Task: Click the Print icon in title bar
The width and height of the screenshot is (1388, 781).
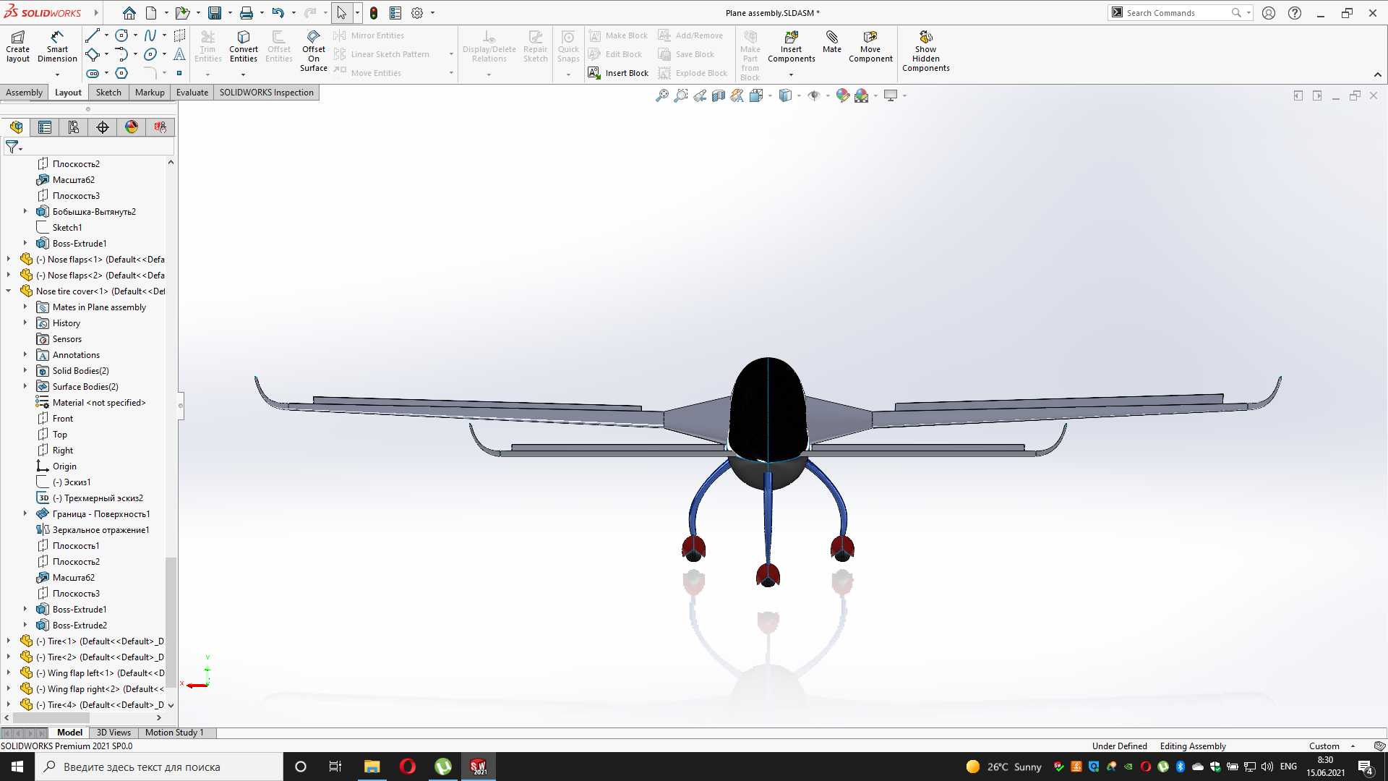Action: point(247,13)
